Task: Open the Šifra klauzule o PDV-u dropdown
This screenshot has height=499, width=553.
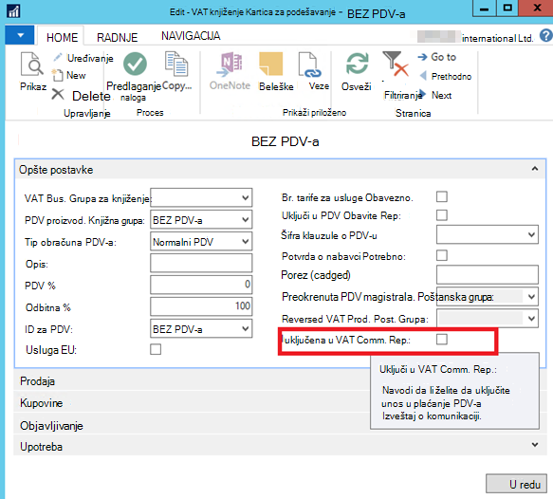Action: (x=487, y=234)
